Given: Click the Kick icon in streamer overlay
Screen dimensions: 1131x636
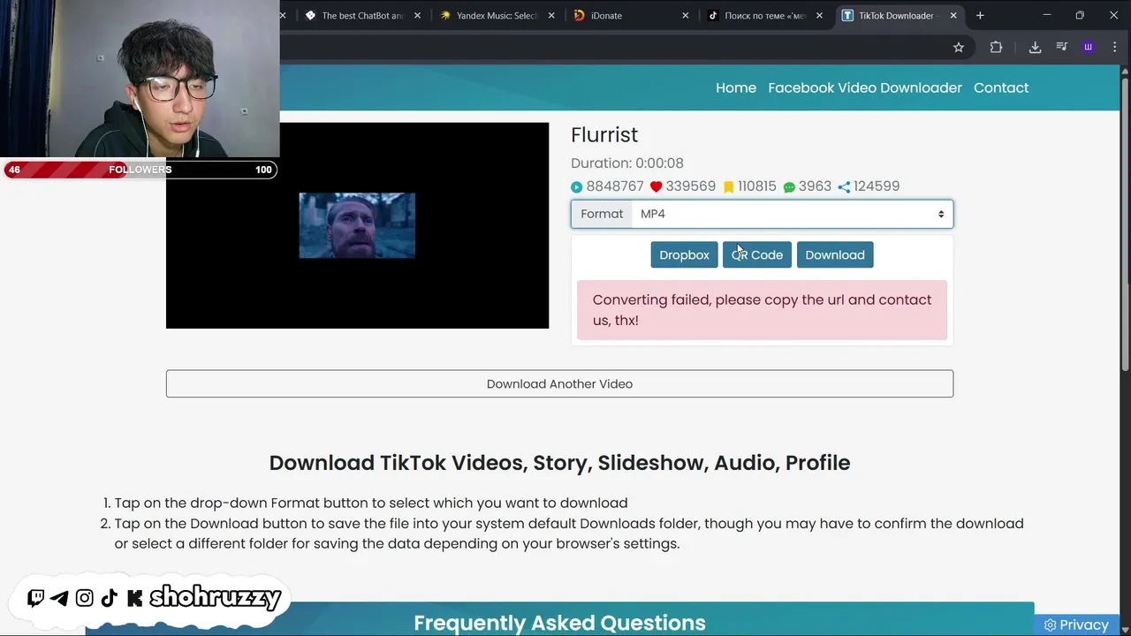Looking at the screenshot, I should coord(134,598).
